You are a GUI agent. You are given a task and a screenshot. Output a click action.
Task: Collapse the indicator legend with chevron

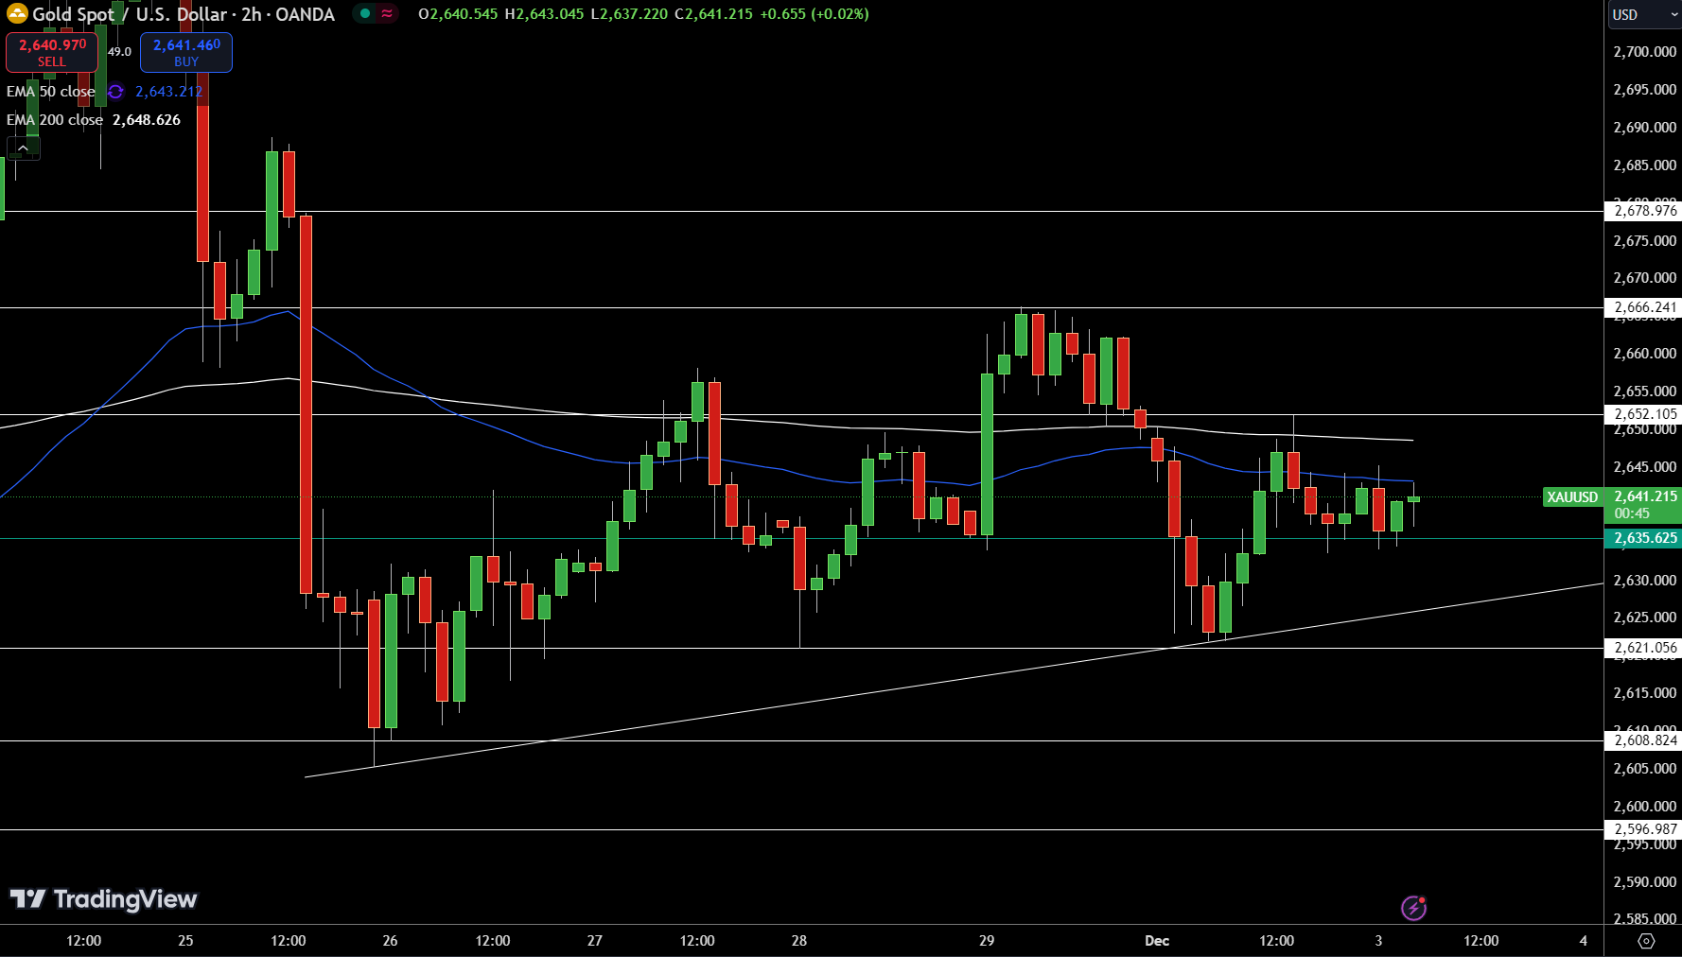point(23,148)
